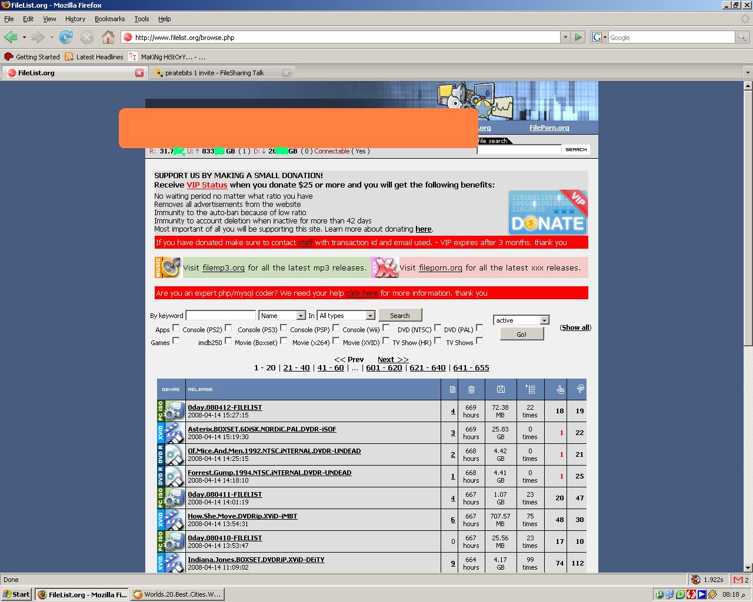Expand the address bar URL history dropdown
753x602 pixels.
point(565,37)
